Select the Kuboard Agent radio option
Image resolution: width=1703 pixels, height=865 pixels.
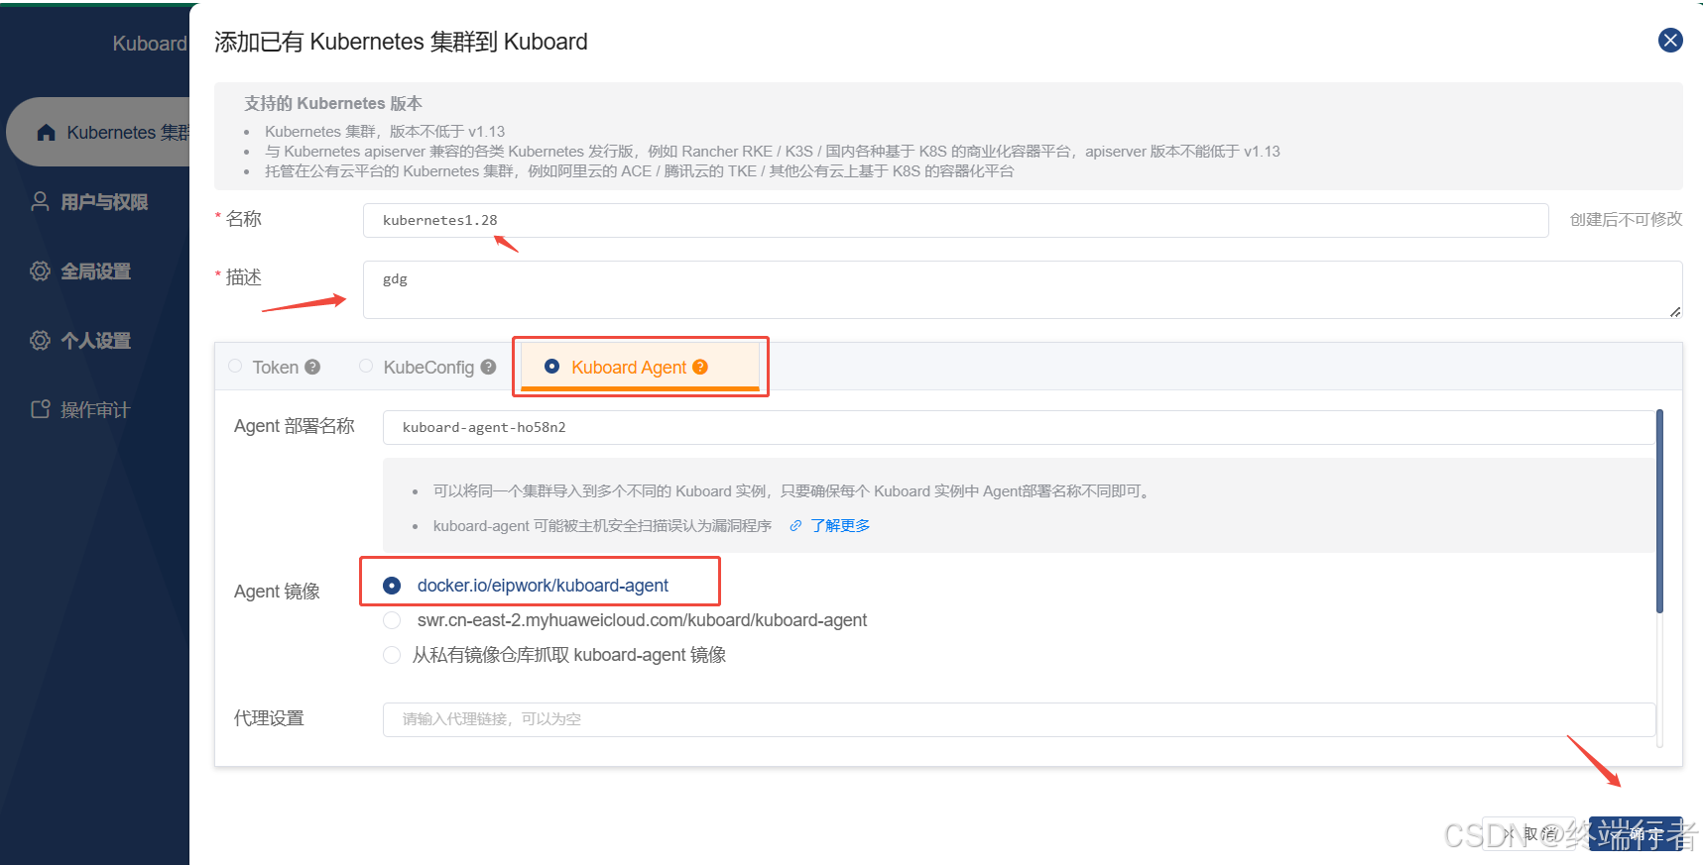tap(552, 367)
